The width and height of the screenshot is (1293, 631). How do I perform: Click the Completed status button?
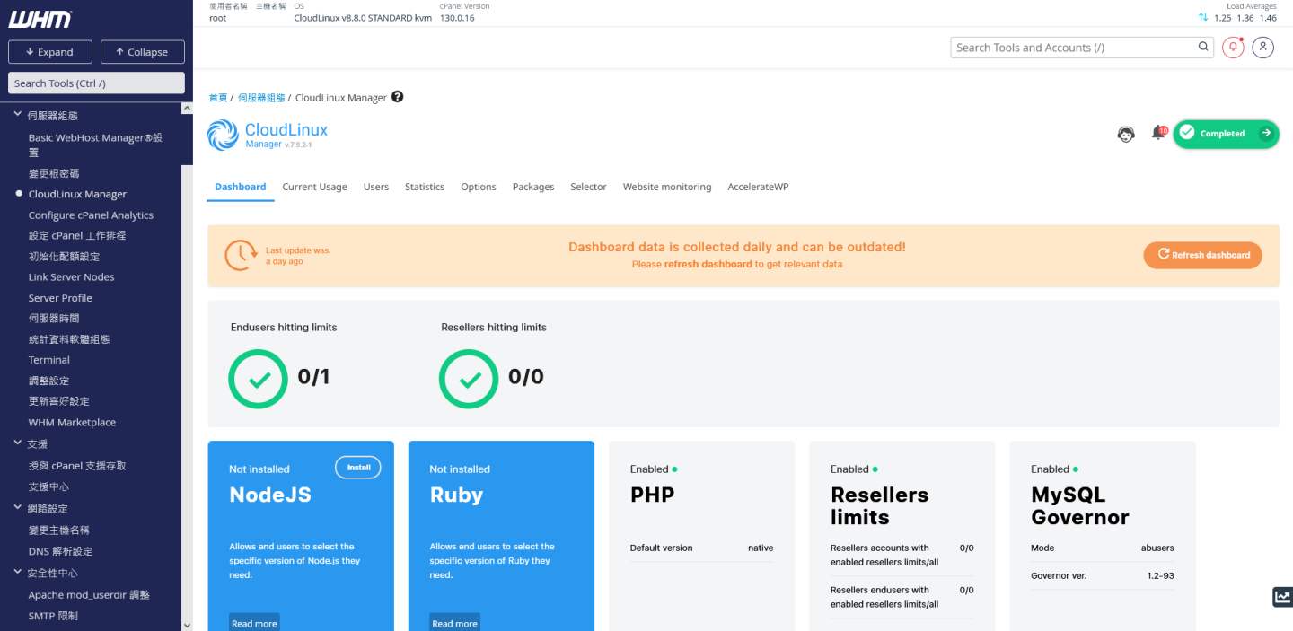(1226, 134)
